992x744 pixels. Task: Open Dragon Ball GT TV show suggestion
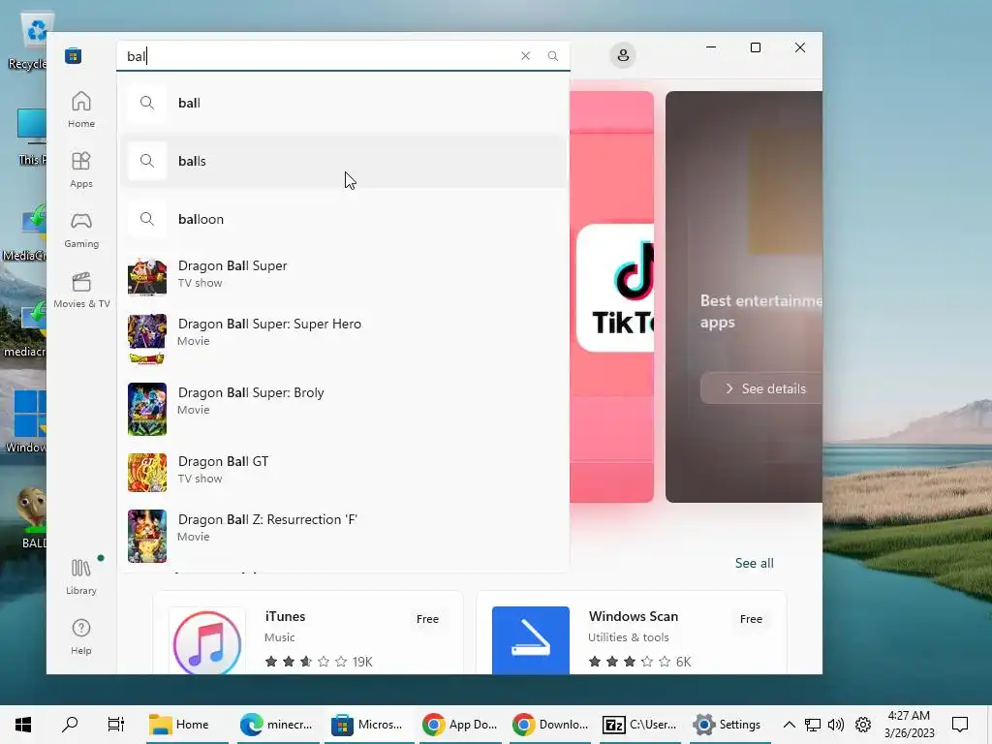[344, 472]
